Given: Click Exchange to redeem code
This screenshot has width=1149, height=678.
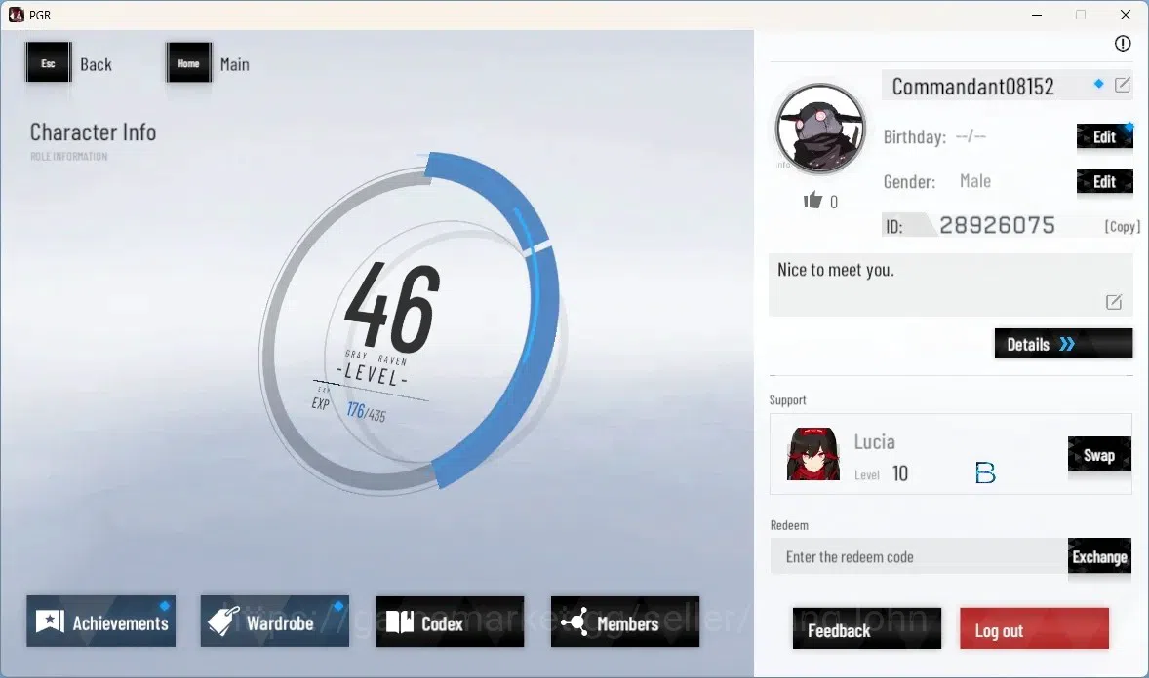Looking at the screenshot, I should [1099, 556].
